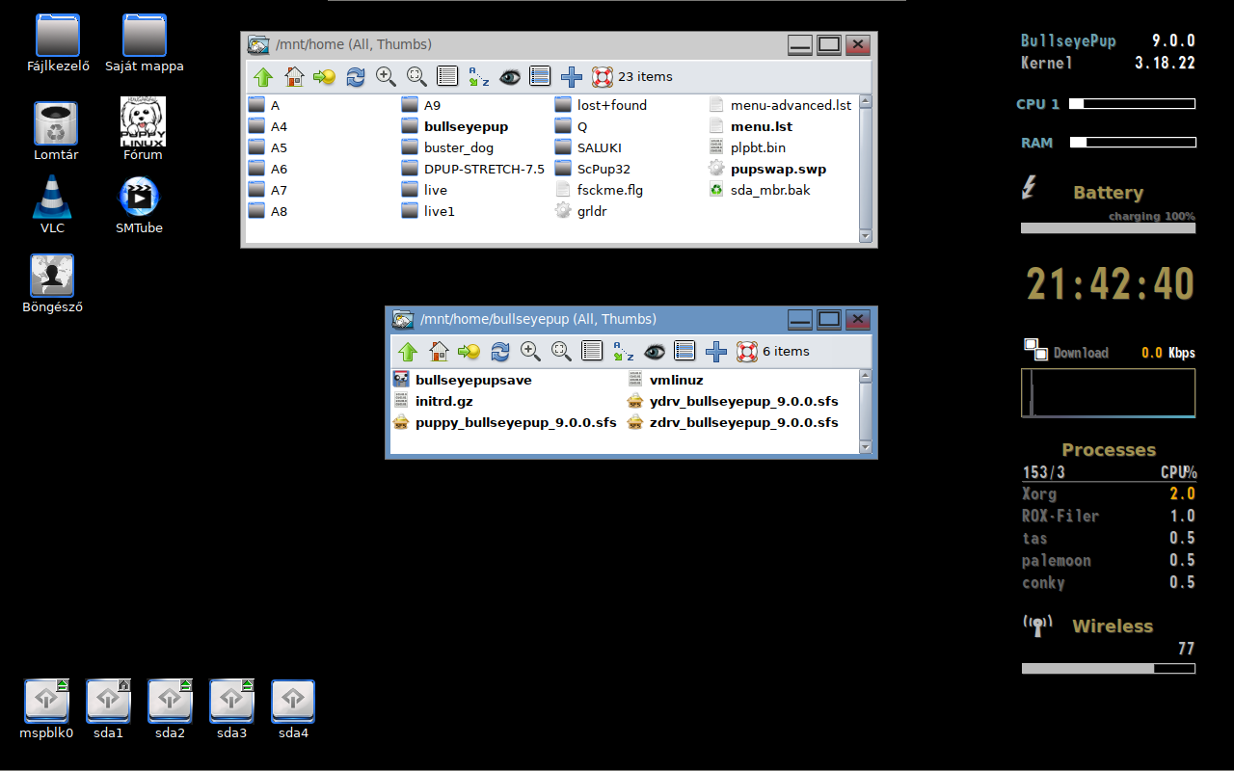Select menu.lst file

[750, 126]
